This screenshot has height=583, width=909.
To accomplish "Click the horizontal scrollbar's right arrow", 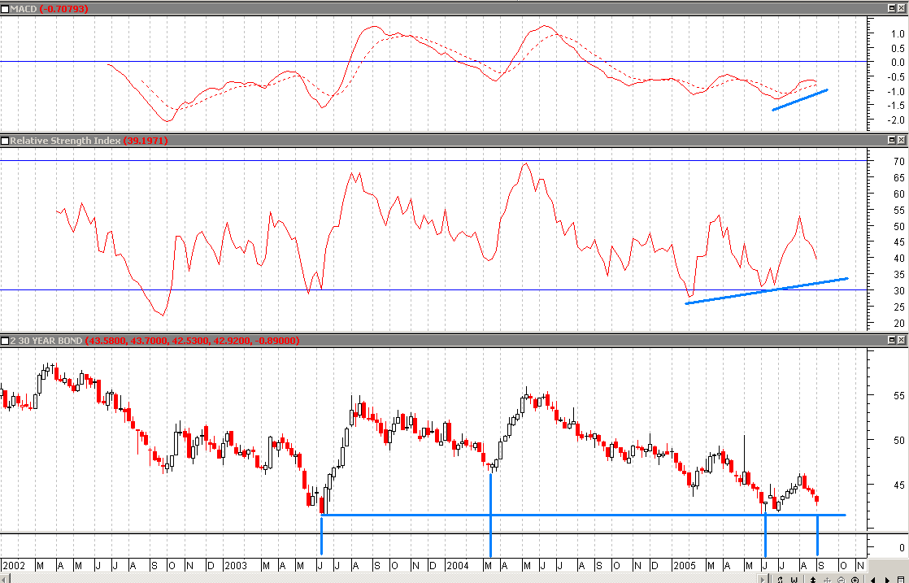I will pyautogui.click(x=763, y=580).
